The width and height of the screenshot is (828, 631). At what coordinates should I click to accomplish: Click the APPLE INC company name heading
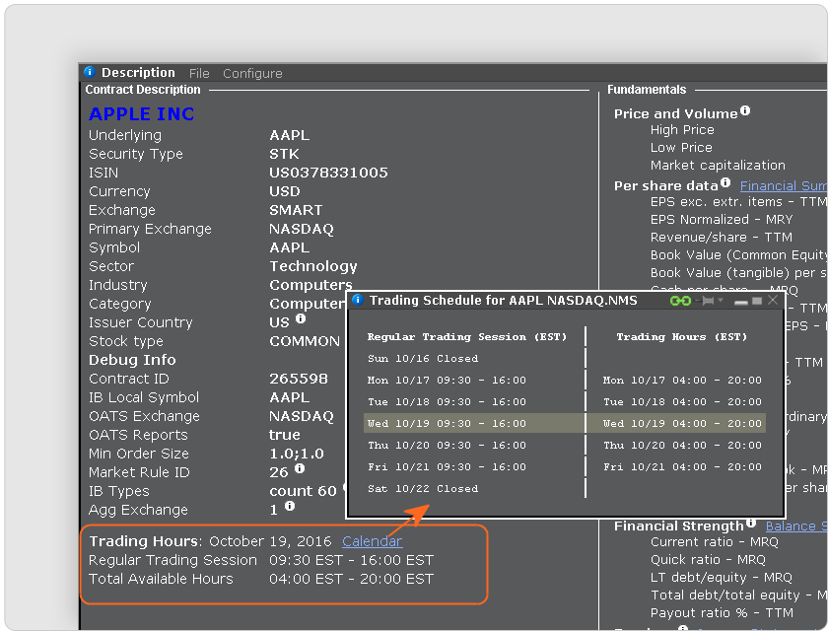coord(142,113)
